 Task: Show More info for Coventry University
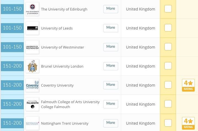coord(111,85)
